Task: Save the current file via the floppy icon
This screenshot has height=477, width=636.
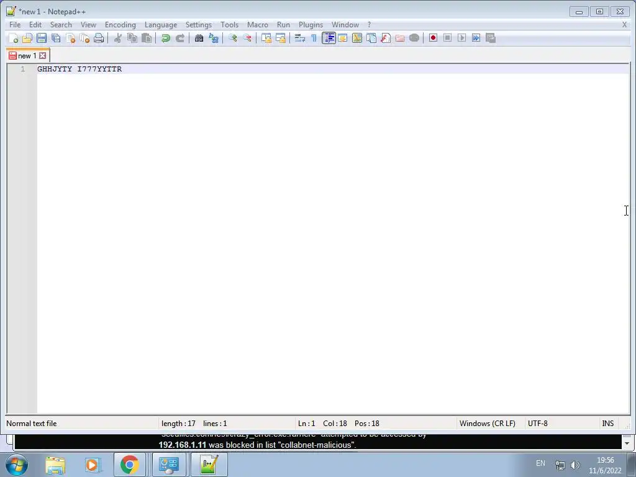Action: point(42,38)
